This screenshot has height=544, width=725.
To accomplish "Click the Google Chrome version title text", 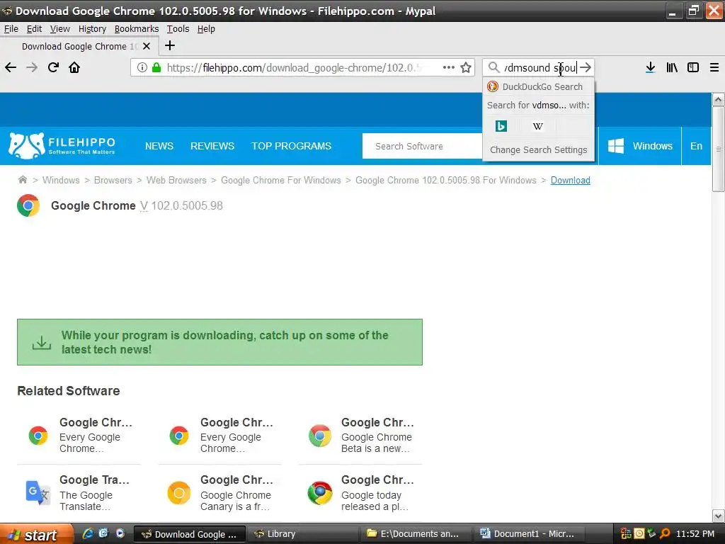I will (x=137, y=205).
